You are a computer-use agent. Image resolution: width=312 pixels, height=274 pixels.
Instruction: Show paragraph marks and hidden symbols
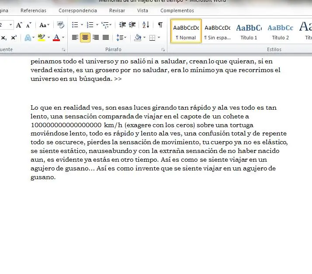[x=160, y=25]
